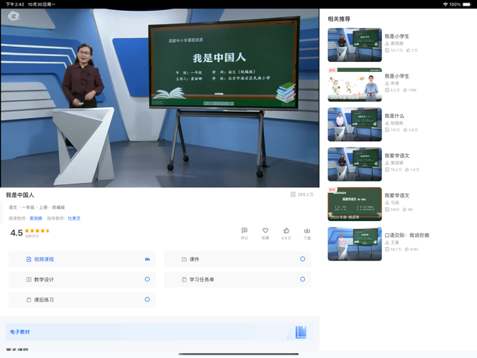
Task: Open teacher link 窦丽娜
Action: pyautogui.click(x=35, y=218)
